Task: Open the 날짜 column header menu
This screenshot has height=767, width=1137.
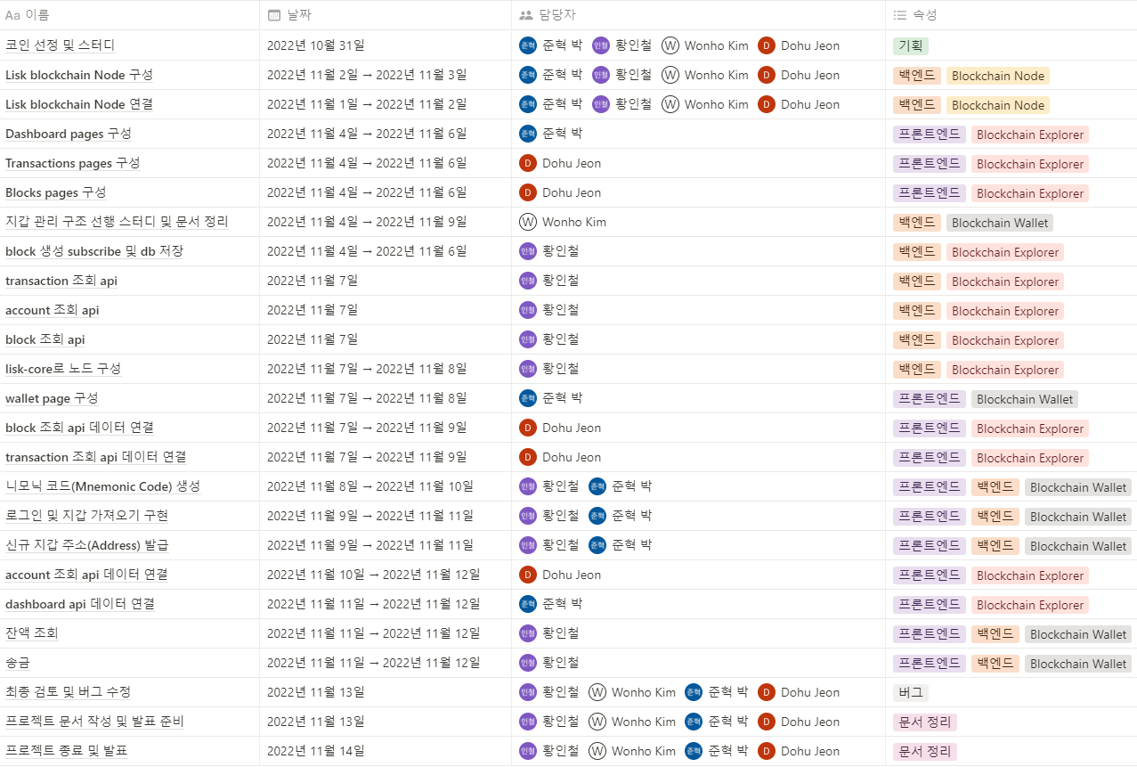Action: (x=386, y=15)
